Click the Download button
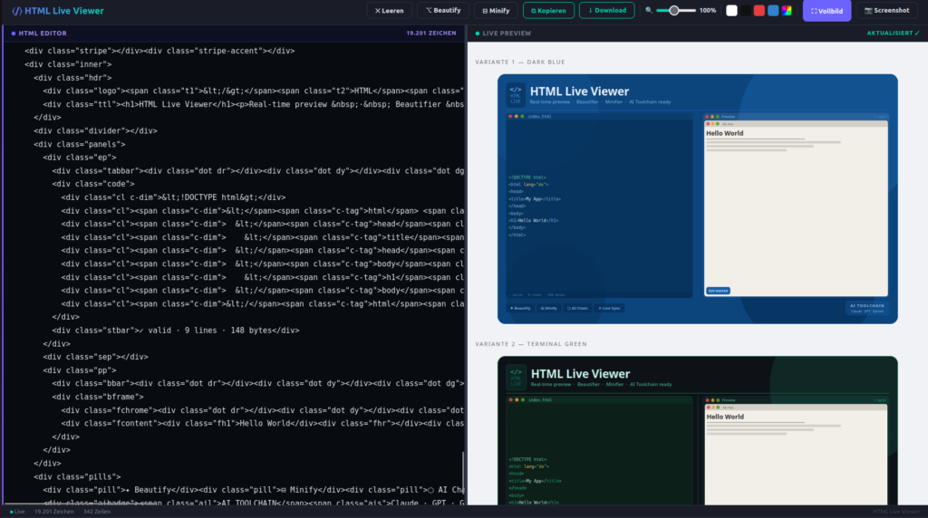 click(606, 11)
